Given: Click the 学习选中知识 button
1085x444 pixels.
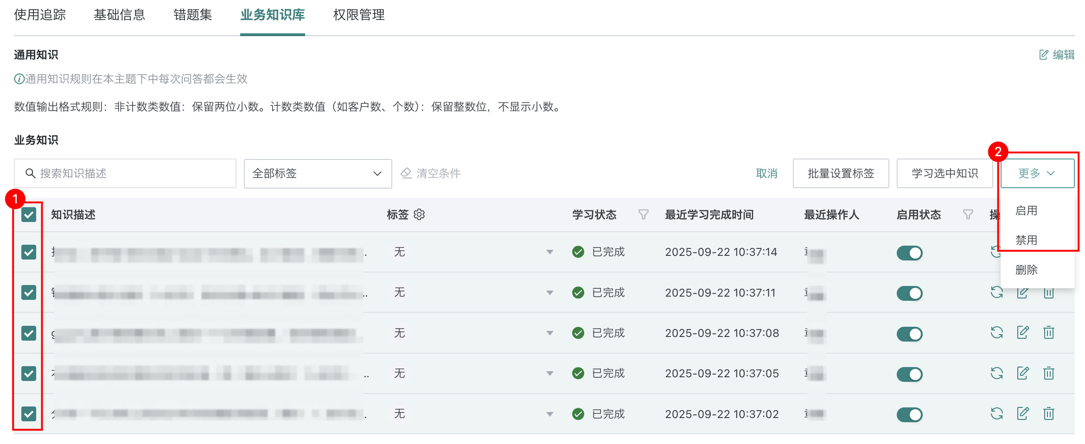Looking at the screenshot, I should 945,173.
